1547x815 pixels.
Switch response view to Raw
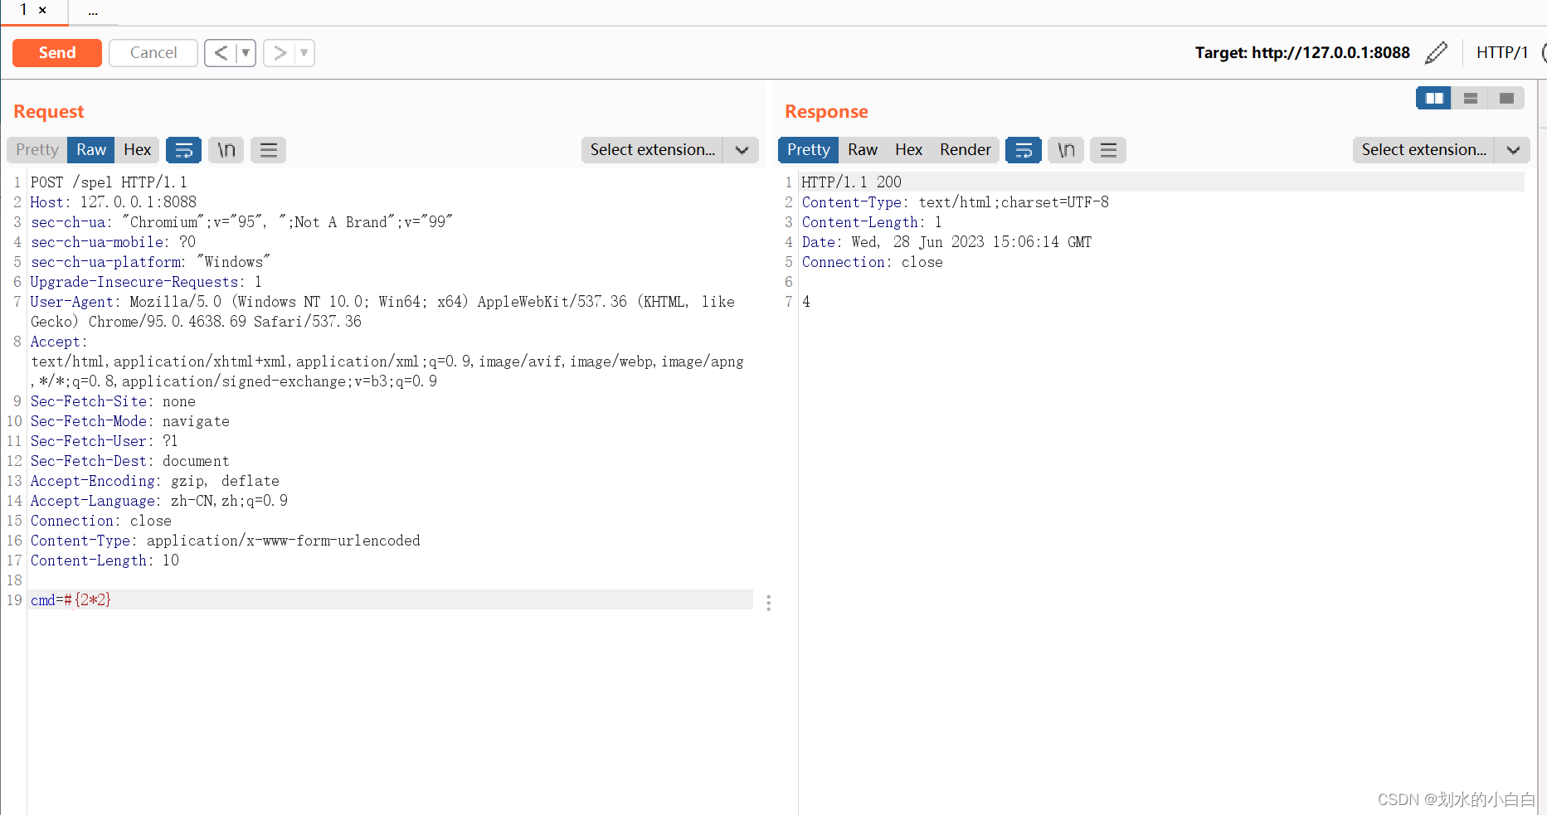[x=863, y=150]
